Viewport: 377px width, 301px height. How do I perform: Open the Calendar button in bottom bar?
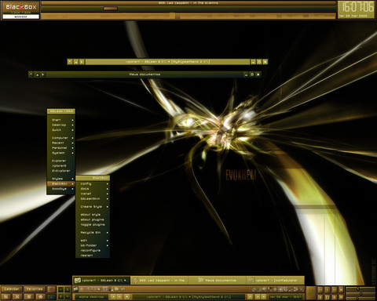pos(12,289)
